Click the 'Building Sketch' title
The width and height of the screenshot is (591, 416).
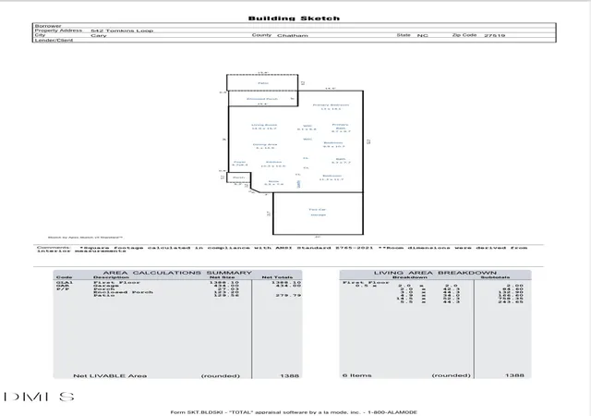click(x=294, y=18)
